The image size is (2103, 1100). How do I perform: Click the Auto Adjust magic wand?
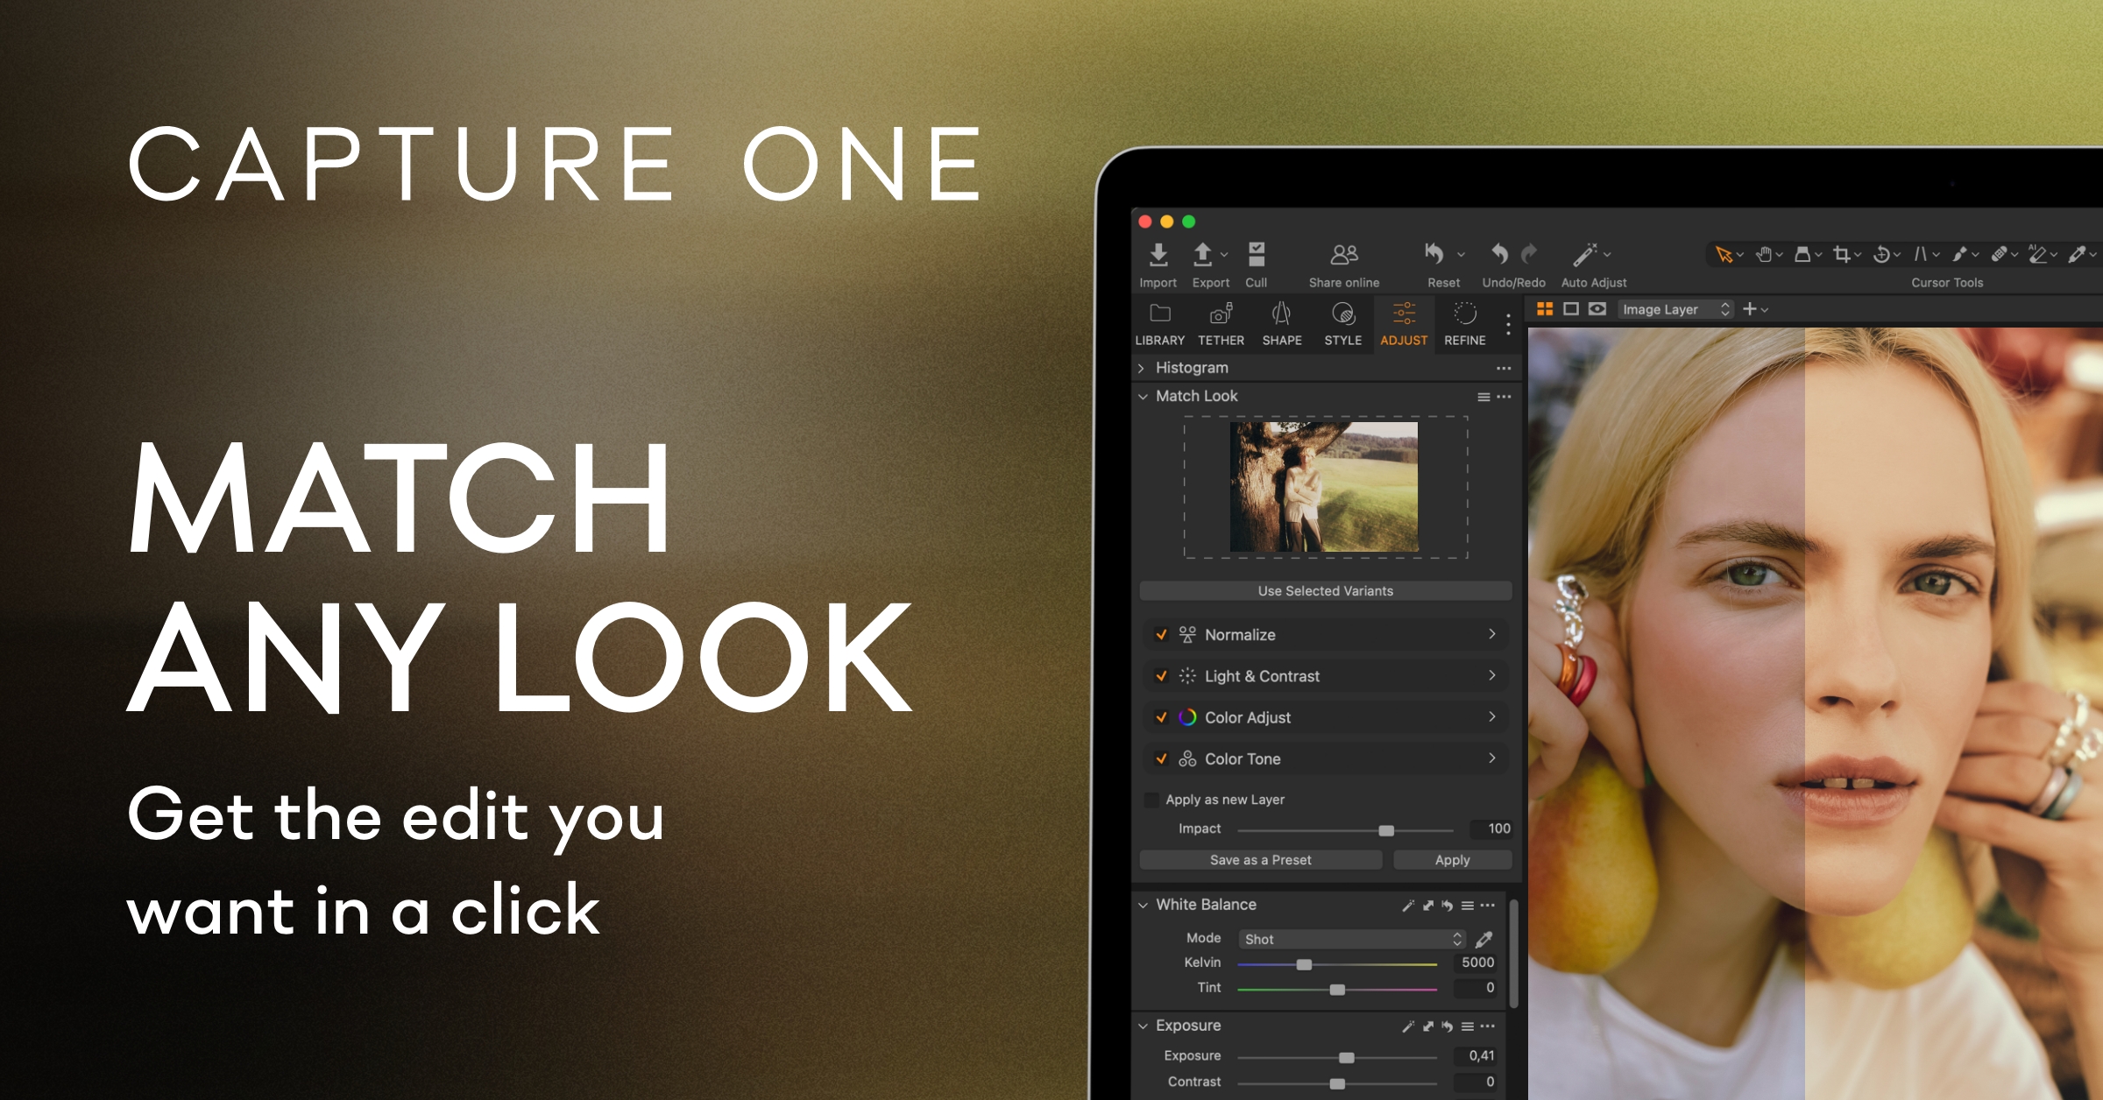(1585, 255)
